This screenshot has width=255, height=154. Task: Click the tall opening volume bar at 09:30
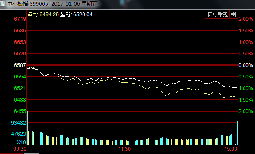[28, 128]
